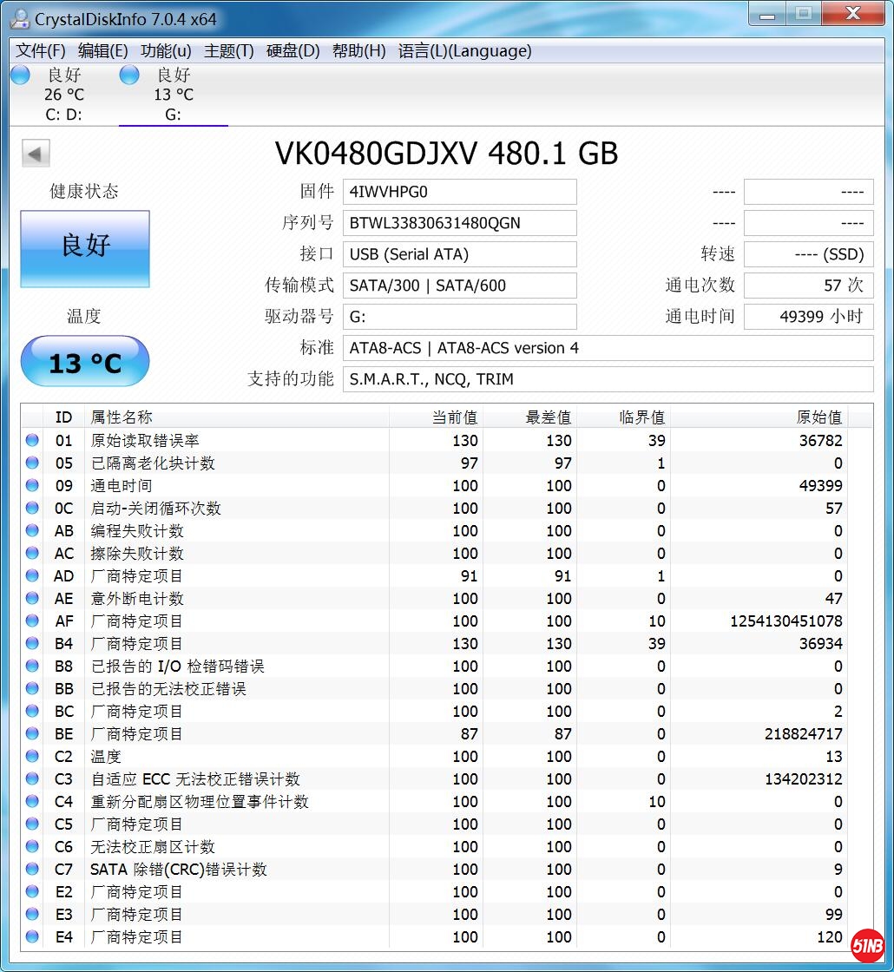
Task: Click CrystalDiskInfo title bar app icon
Action: click(x=18, y=17)
